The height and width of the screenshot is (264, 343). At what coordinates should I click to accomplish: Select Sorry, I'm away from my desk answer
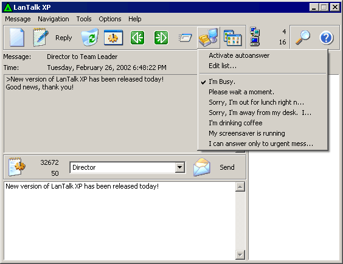coord(263,113)
